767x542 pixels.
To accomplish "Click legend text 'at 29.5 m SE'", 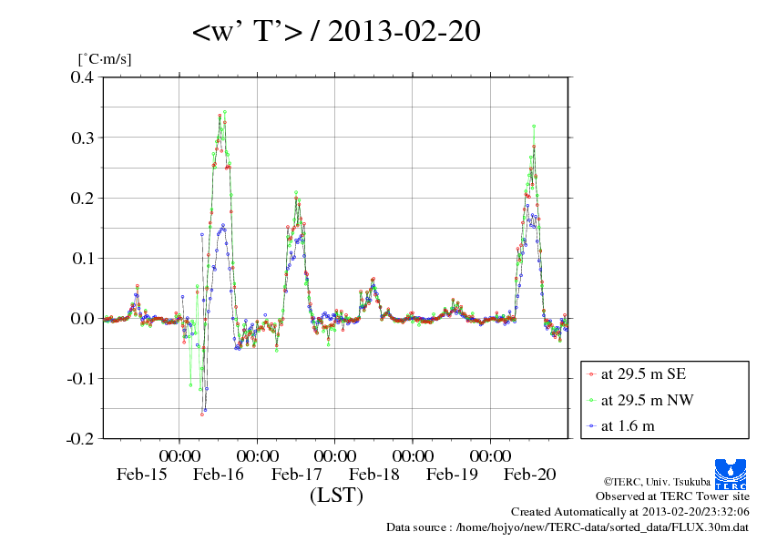I will point(643,374).
